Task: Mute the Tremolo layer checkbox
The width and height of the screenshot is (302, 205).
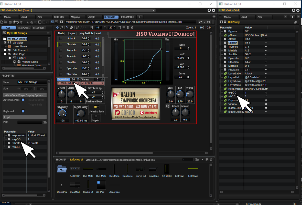Action: tap(61, 50)
